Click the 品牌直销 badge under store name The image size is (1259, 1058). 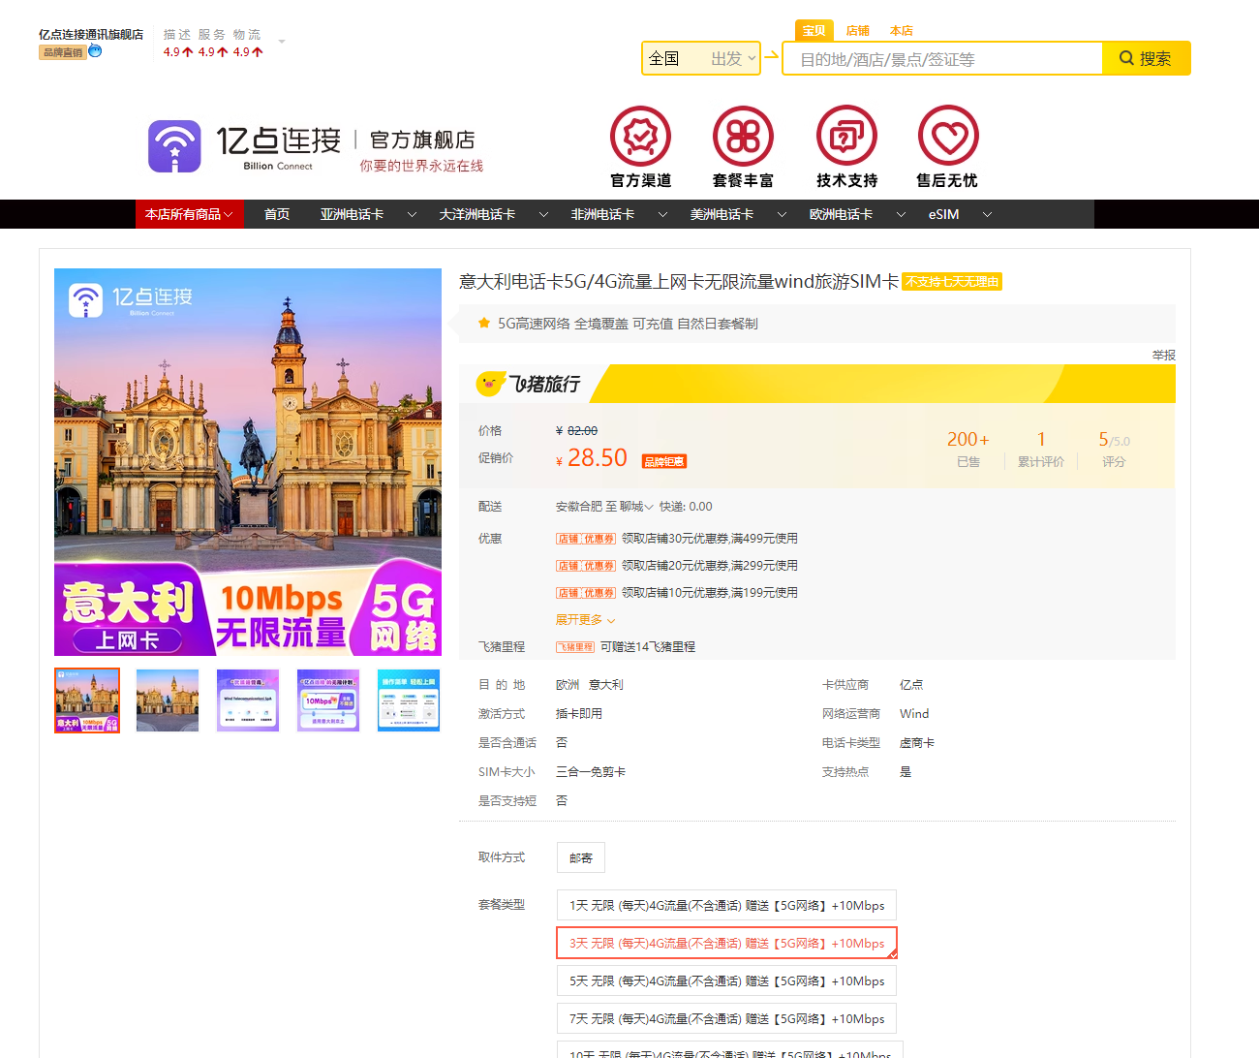[63, 52]
